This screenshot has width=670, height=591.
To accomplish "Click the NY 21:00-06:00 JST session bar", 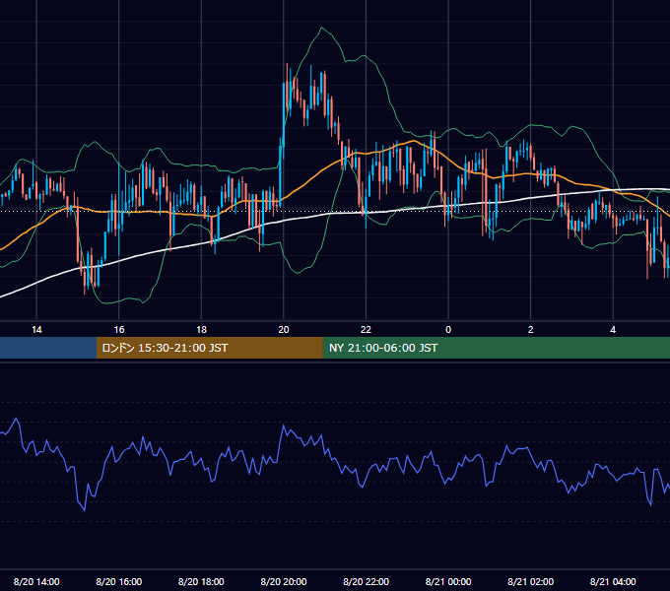I will point(496,348).
